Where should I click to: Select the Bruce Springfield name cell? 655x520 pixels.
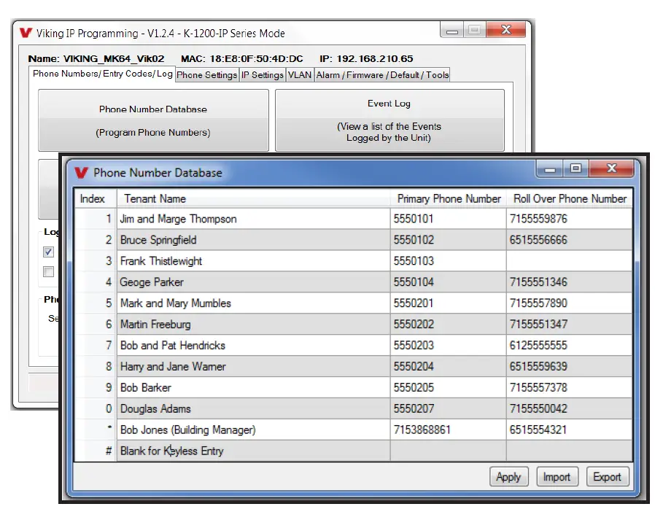click(x=253, y=240)
